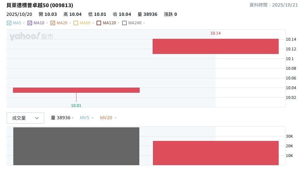Click the 10.1 price axis label

pos(289,59)
